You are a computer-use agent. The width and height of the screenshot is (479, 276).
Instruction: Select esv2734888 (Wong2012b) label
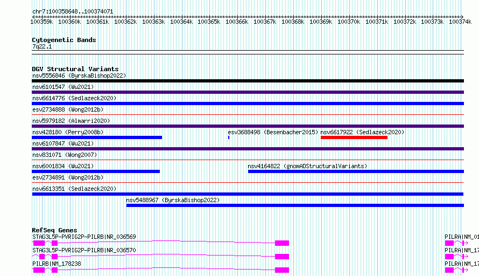pos(68,109)
